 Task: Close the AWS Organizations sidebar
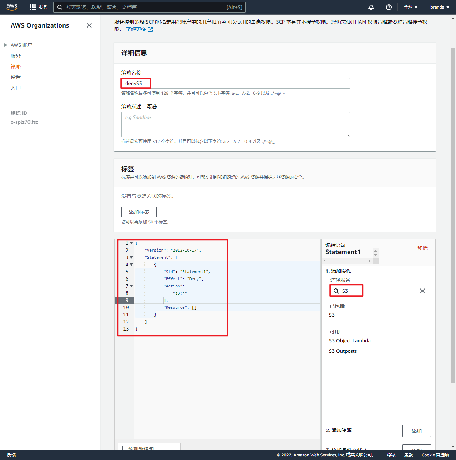[x=89, y=25]
